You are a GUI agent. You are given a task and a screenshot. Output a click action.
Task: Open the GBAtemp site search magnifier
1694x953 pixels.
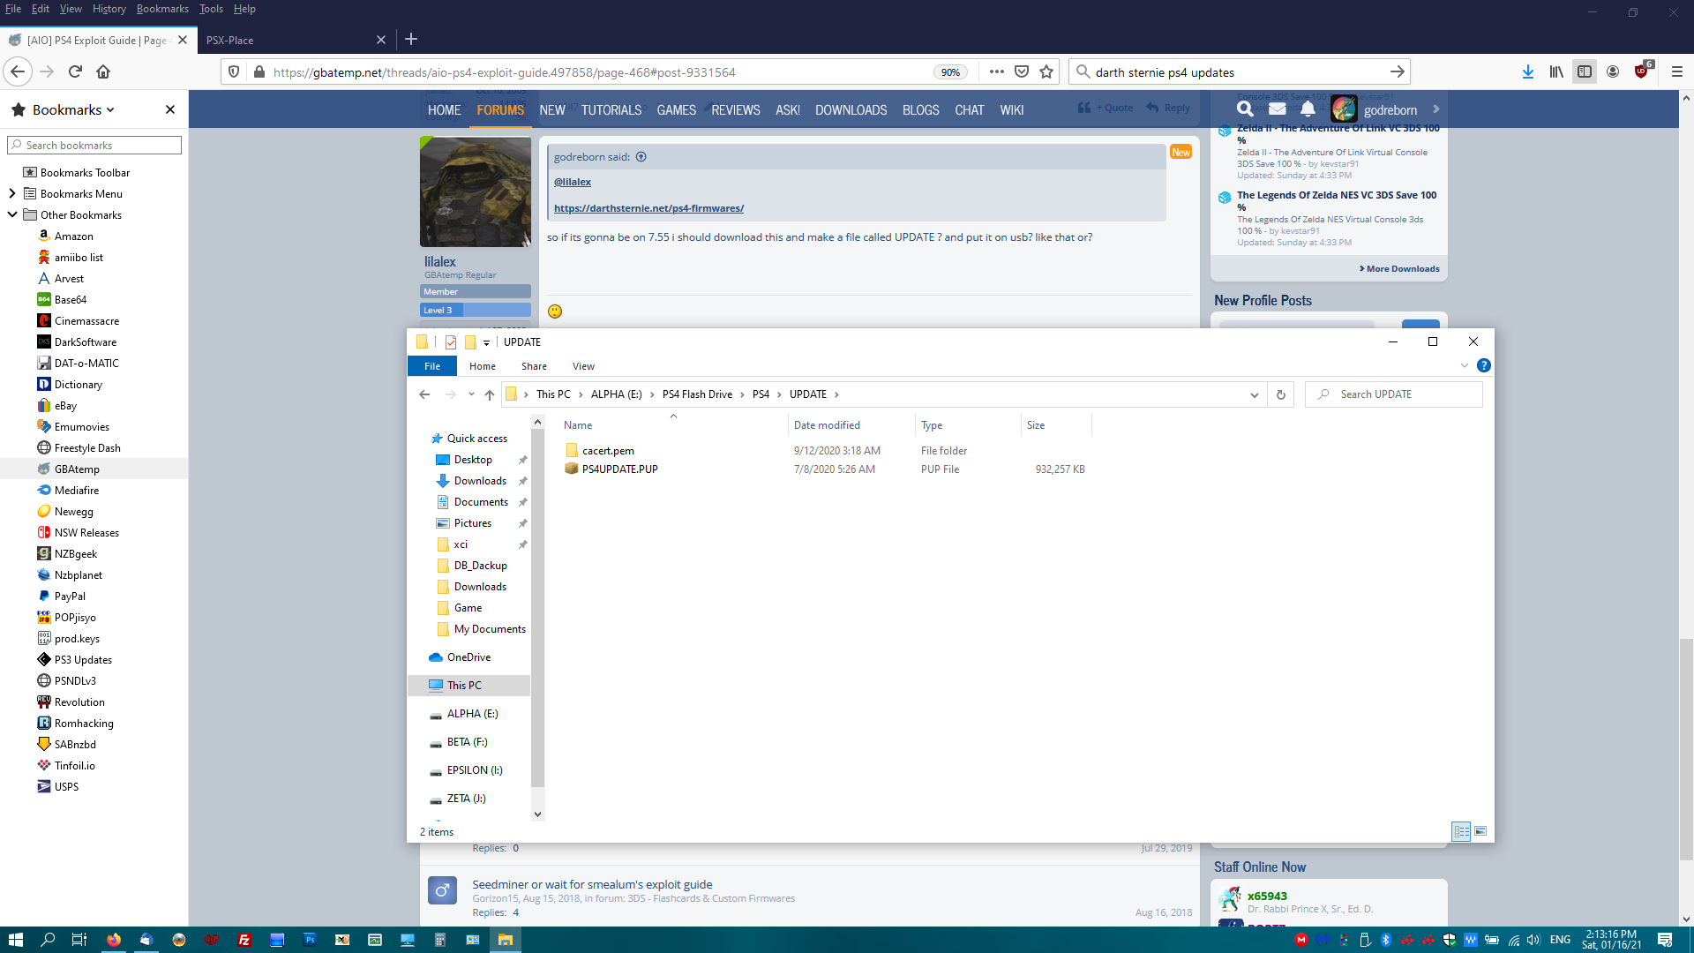click(x=1245, y=109)
